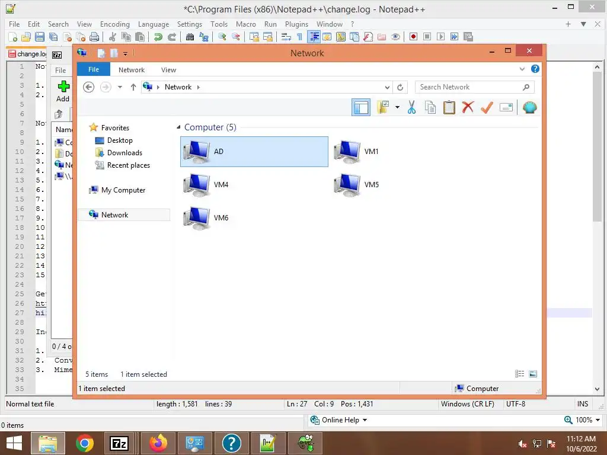Switch to large icons view in Network status bar
The width and height of the screenshot is (607, 455).
tap(533, 374)
